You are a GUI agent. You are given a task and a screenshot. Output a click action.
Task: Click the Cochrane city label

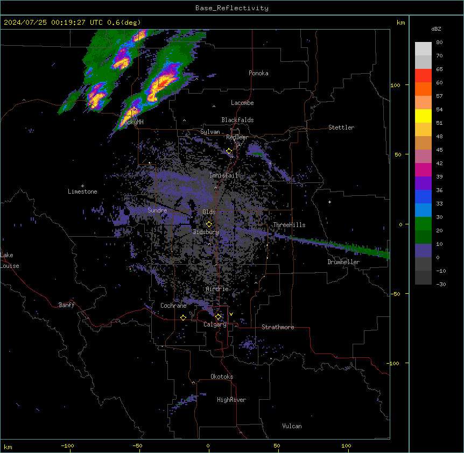(173, 306)
